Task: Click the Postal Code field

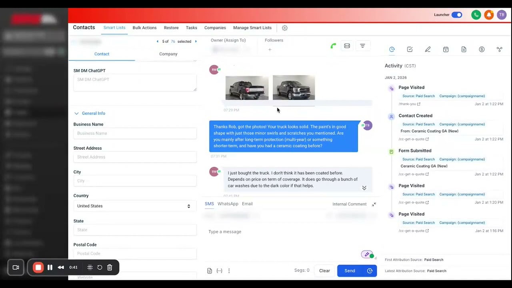Action: 135,254
